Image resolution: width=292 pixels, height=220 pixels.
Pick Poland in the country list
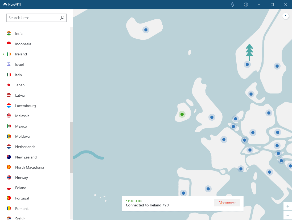[21, 188]
